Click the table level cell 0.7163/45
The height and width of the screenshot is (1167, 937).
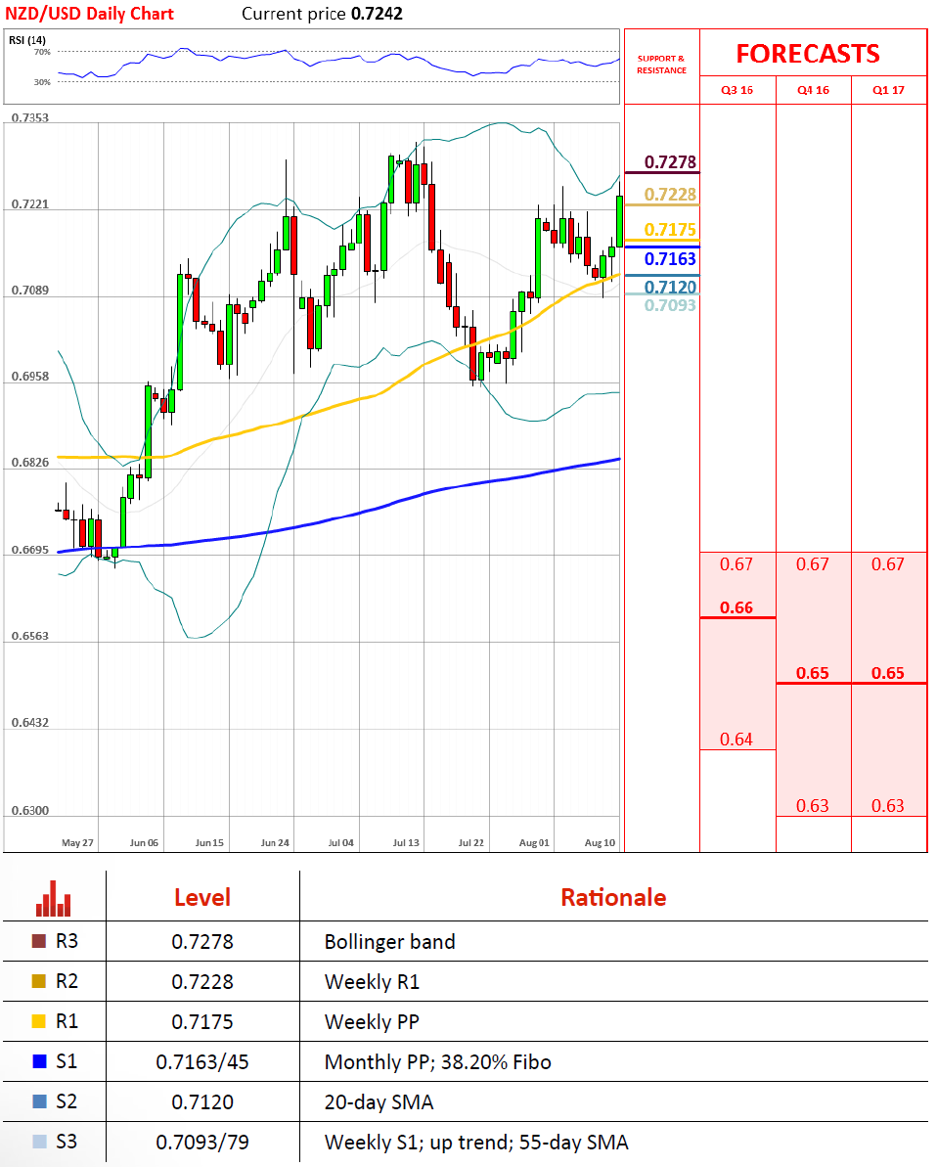tap(202, 1062)
